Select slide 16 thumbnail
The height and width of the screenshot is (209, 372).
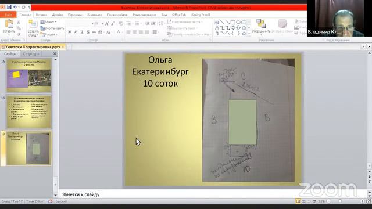(28, 112)
